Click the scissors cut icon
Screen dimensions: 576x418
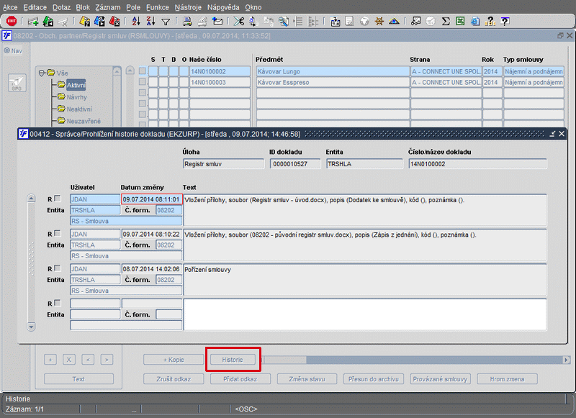[239, 22]
